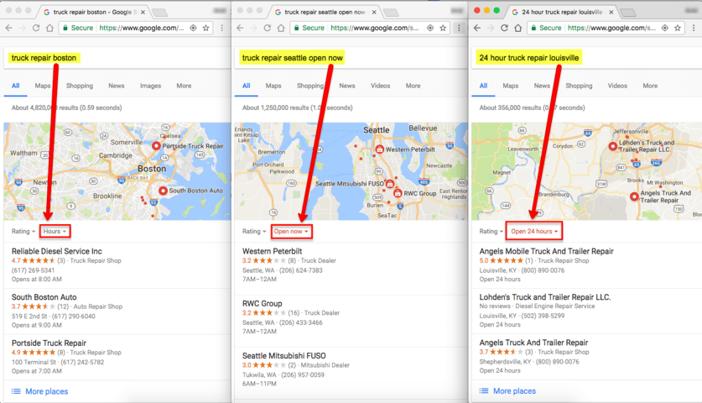Viewport: 702px width, 403px height.
Task: Click list icon beside Louisville More places
Action: click(x=484, y=391)
